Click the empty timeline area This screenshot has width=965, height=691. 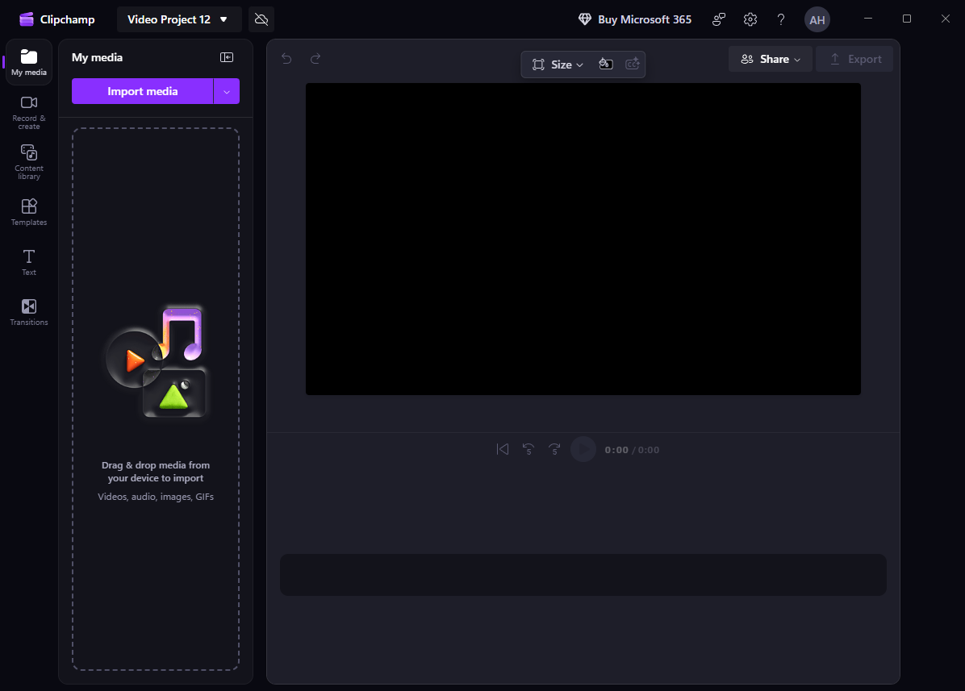click(583, 575)
